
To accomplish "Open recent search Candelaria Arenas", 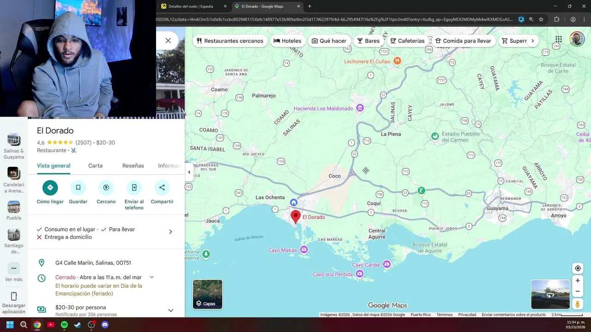I will pos(14,180).
